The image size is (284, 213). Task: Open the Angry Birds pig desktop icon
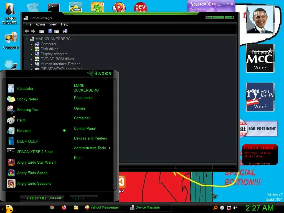(97, 7)
